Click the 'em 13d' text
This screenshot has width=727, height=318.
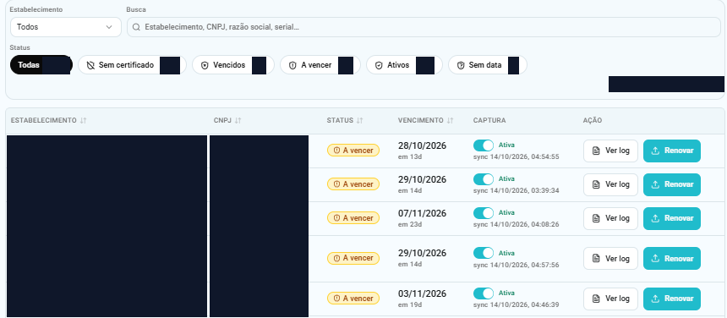click(410, 156)
